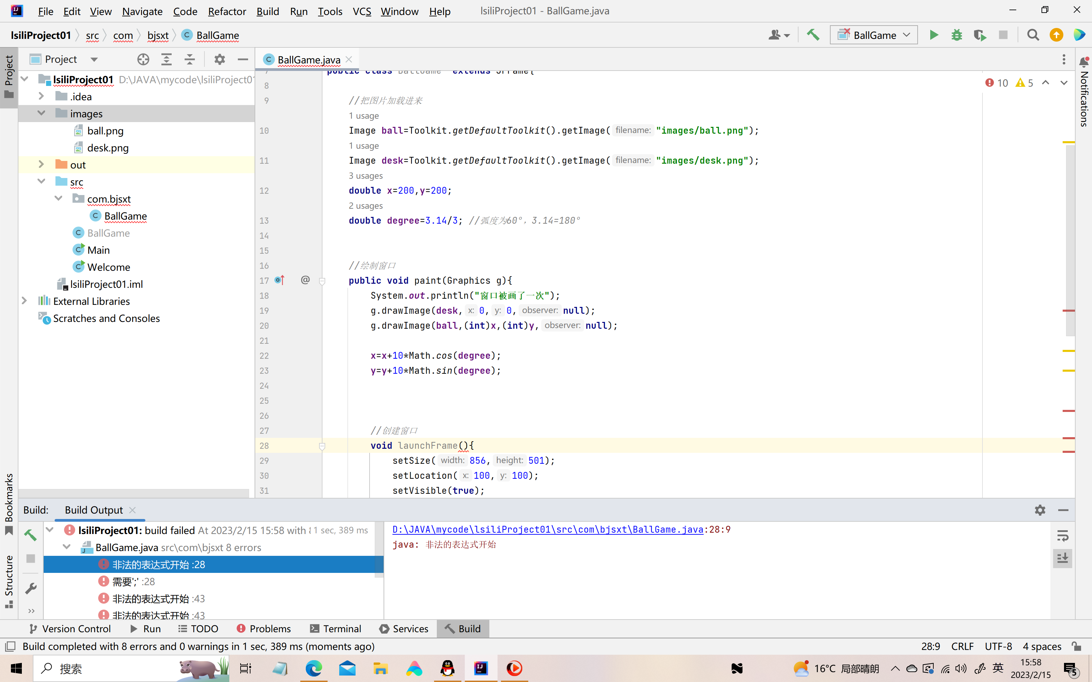Collapse the images folder

point(41,113)
